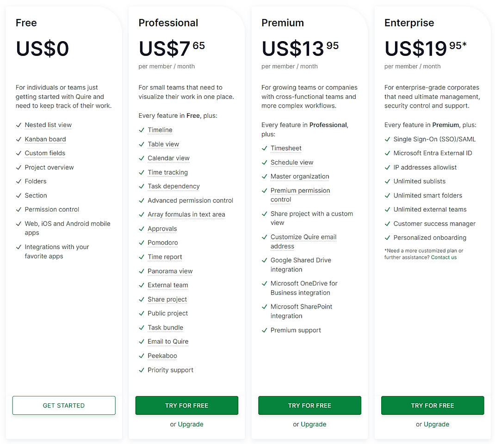Click the checkmark next to Timesheet
The height and width of the screenshot is (444, 495).
coord(264,149)
